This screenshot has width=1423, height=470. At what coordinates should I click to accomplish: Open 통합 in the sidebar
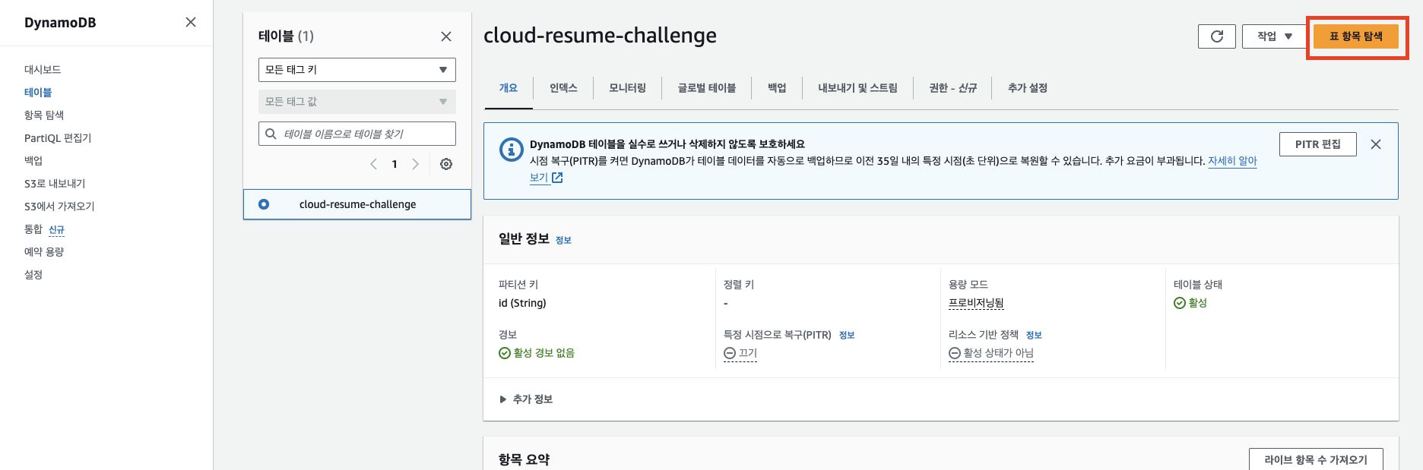[33, 229]
